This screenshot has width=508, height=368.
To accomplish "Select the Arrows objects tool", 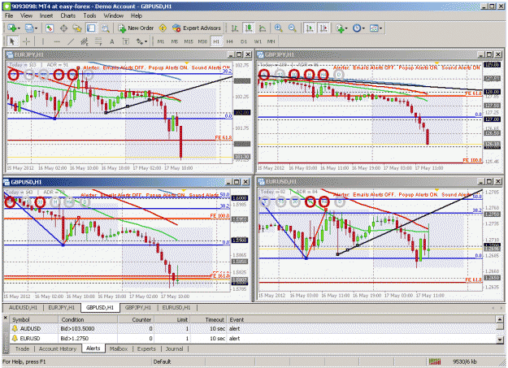I will coord(139,41).
